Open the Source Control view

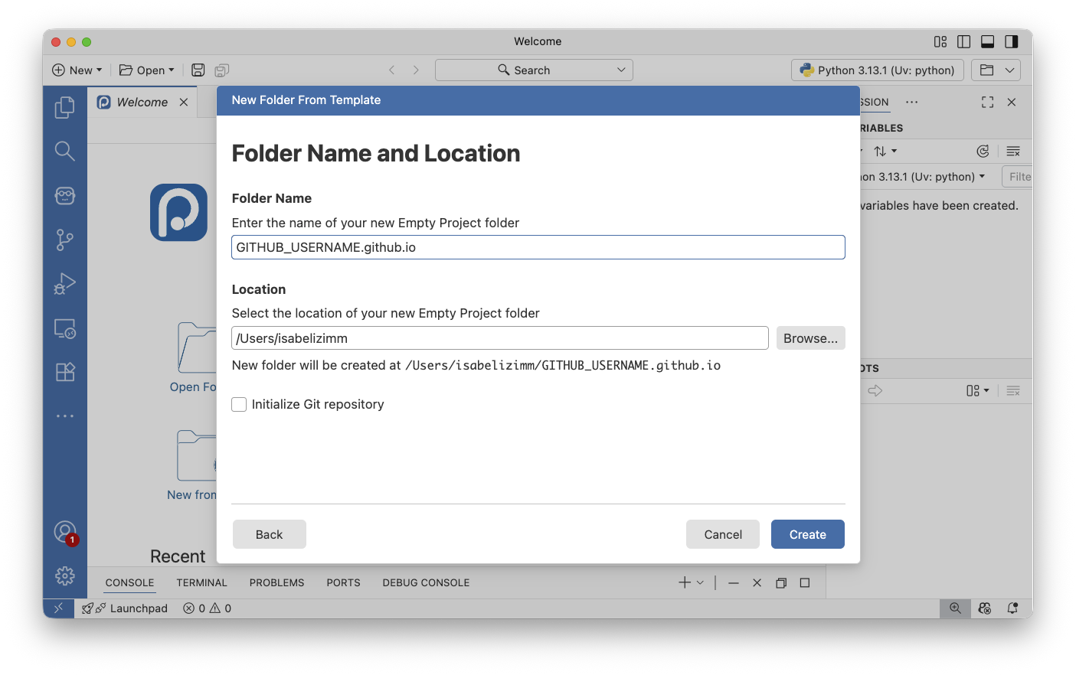point(65,240)
